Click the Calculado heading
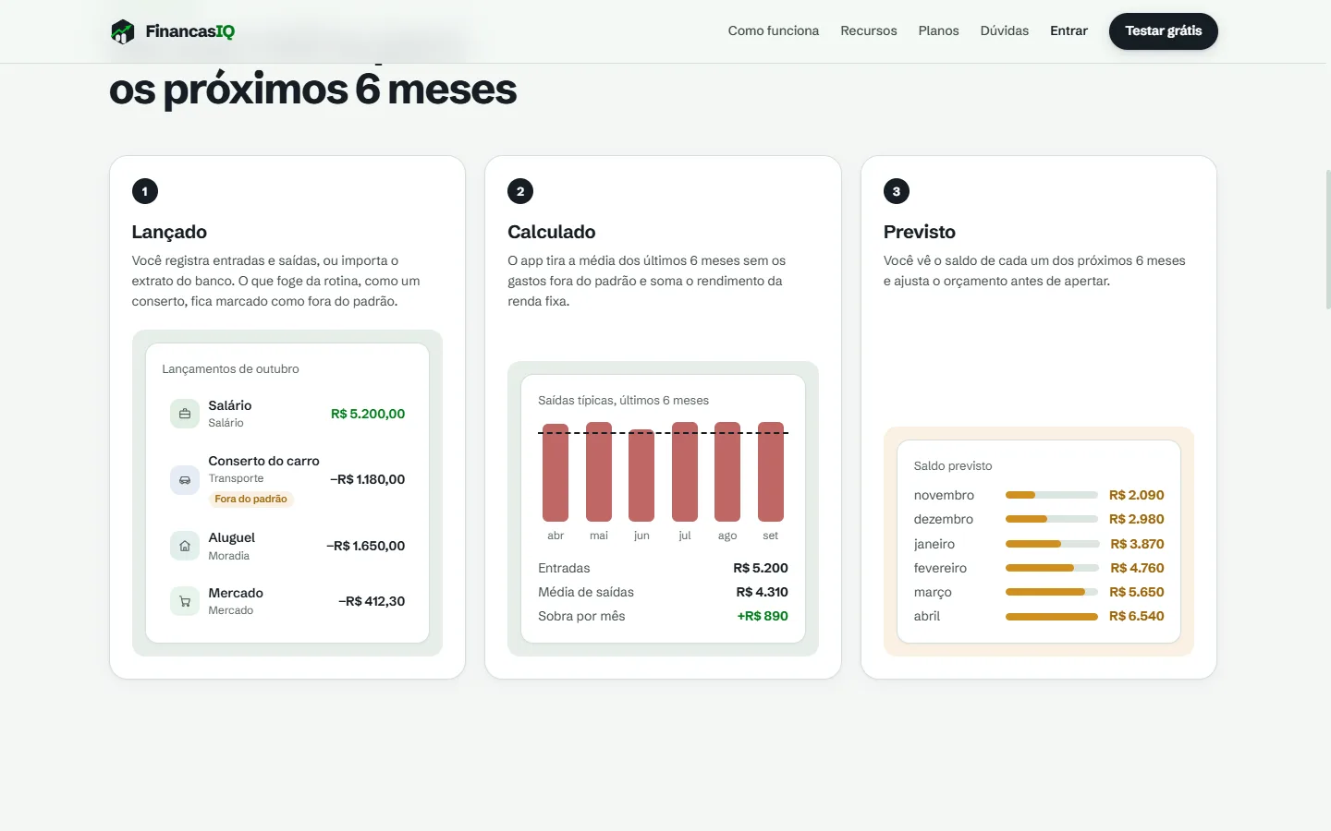 [x=552, y=232]
